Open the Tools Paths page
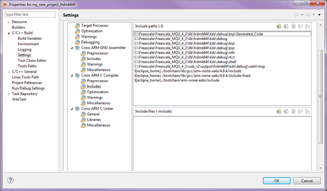Screen dimensions: 327x191 coord(27,66)
